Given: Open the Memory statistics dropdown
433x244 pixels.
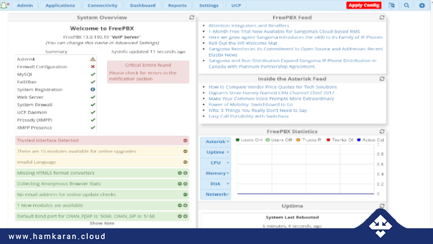Looking at the screenshot, I should click(x=216, y=174).
